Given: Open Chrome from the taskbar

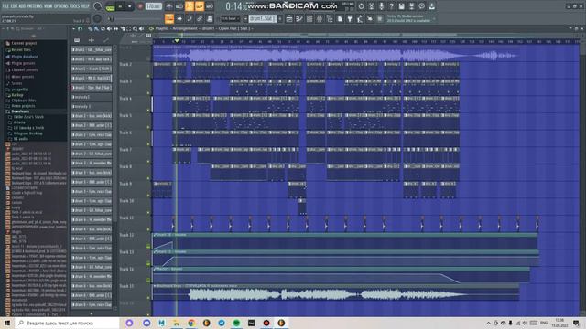Looking at the screenshot, I should pos(191,323).
